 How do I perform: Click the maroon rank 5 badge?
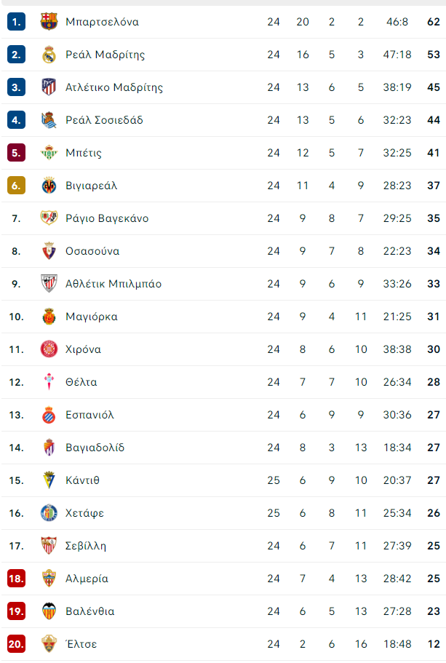[x=16, y=153]
